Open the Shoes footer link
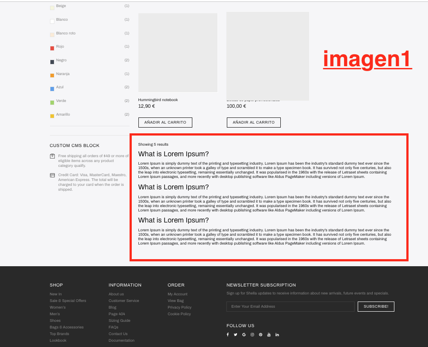 tap(55, 321)
